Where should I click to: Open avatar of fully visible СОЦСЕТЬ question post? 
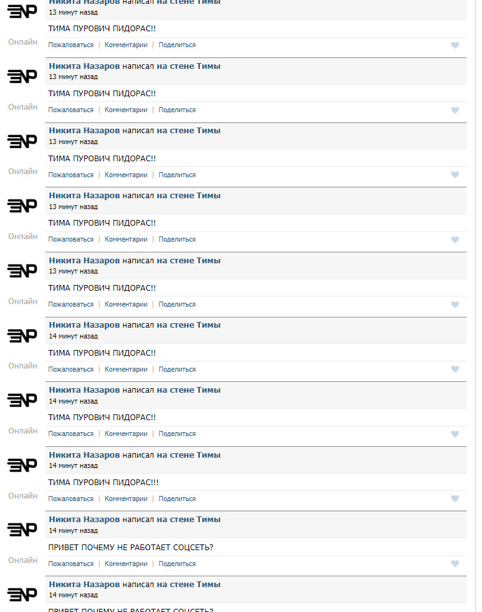(x=22, y=529)
